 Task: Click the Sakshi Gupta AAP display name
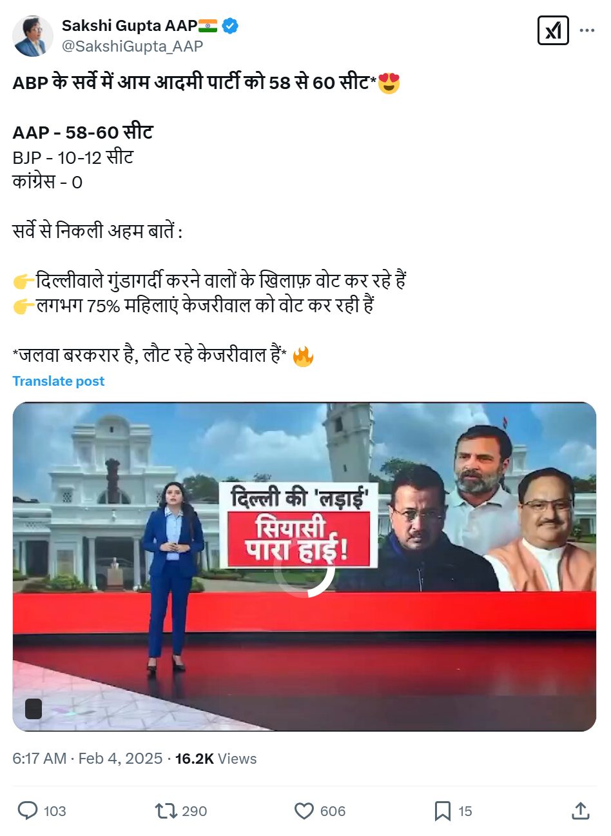(x=130, y=25)
